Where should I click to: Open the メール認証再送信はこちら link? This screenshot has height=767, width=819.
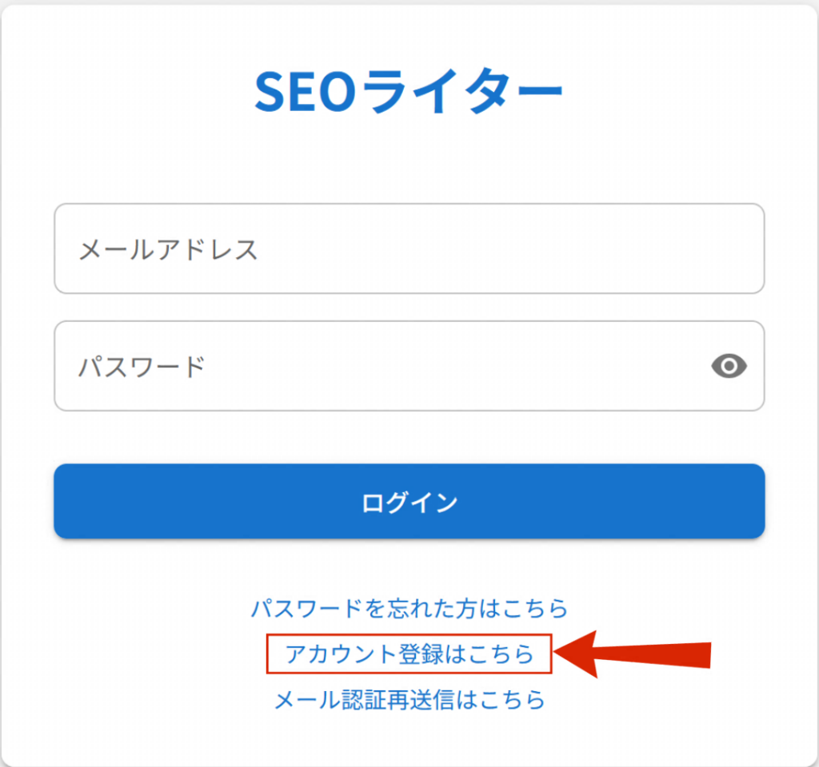(x=409, y=700)
